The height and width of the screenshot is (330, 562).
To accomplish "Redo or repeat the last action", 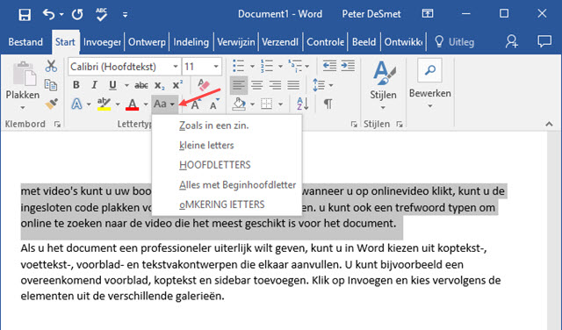I will point(77,14).
